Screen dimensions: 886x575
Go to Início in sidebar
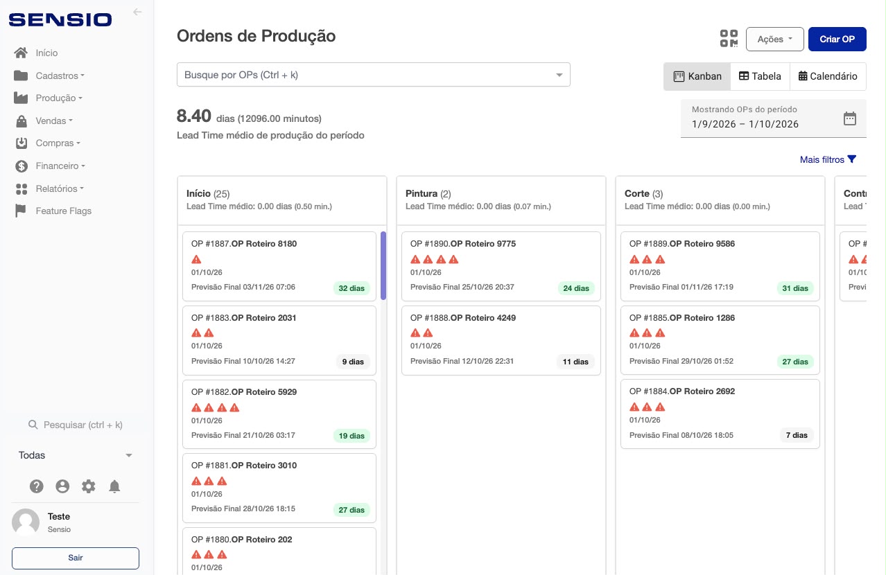(x=46, y=53)
